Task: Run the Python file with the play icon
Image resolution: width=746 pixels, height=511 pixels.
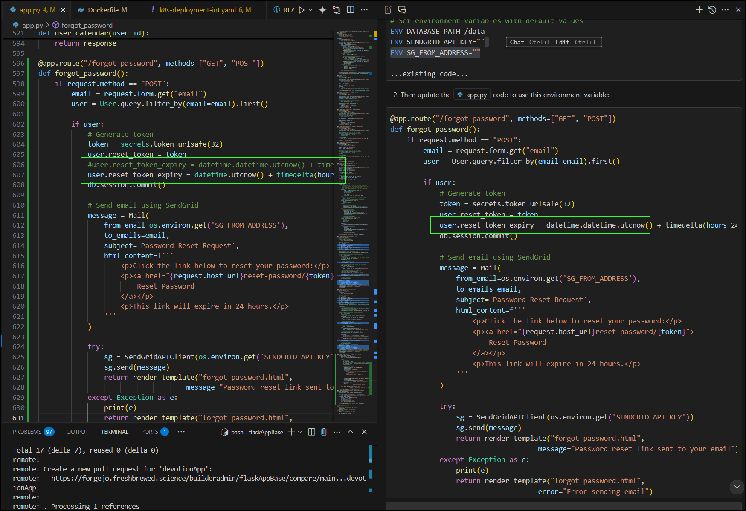Action: pyautogui.click(x=302, y=10)
